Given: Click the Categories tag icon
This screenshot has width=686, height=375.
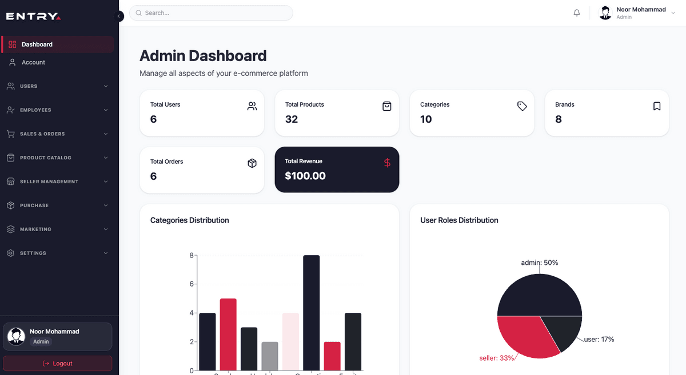Looking at the screenshot, I should 522,106.
